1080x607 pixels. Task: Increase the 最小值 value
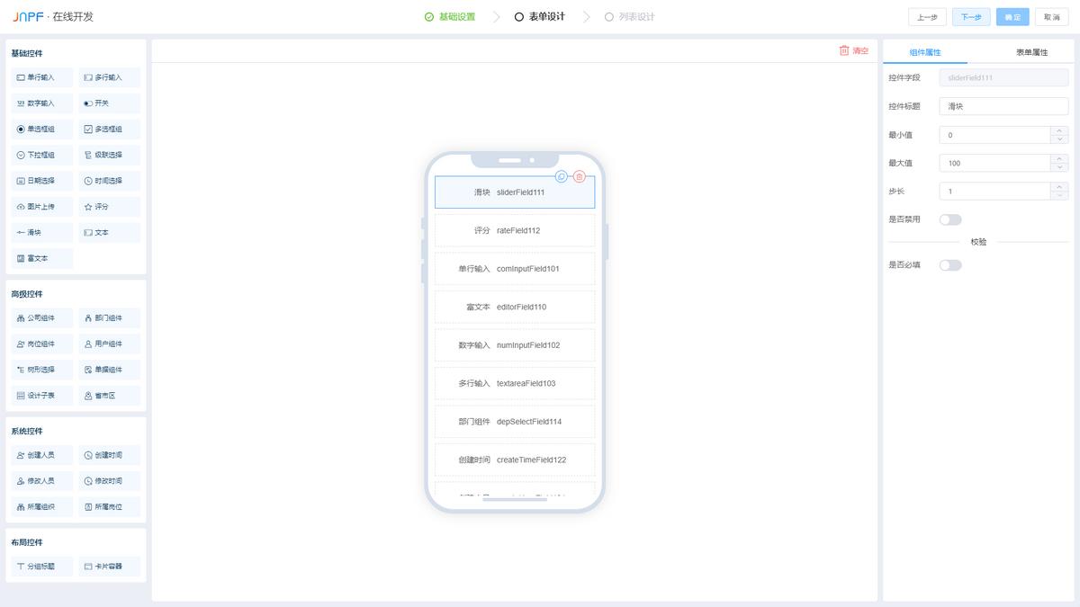[x=1059, y=130]
